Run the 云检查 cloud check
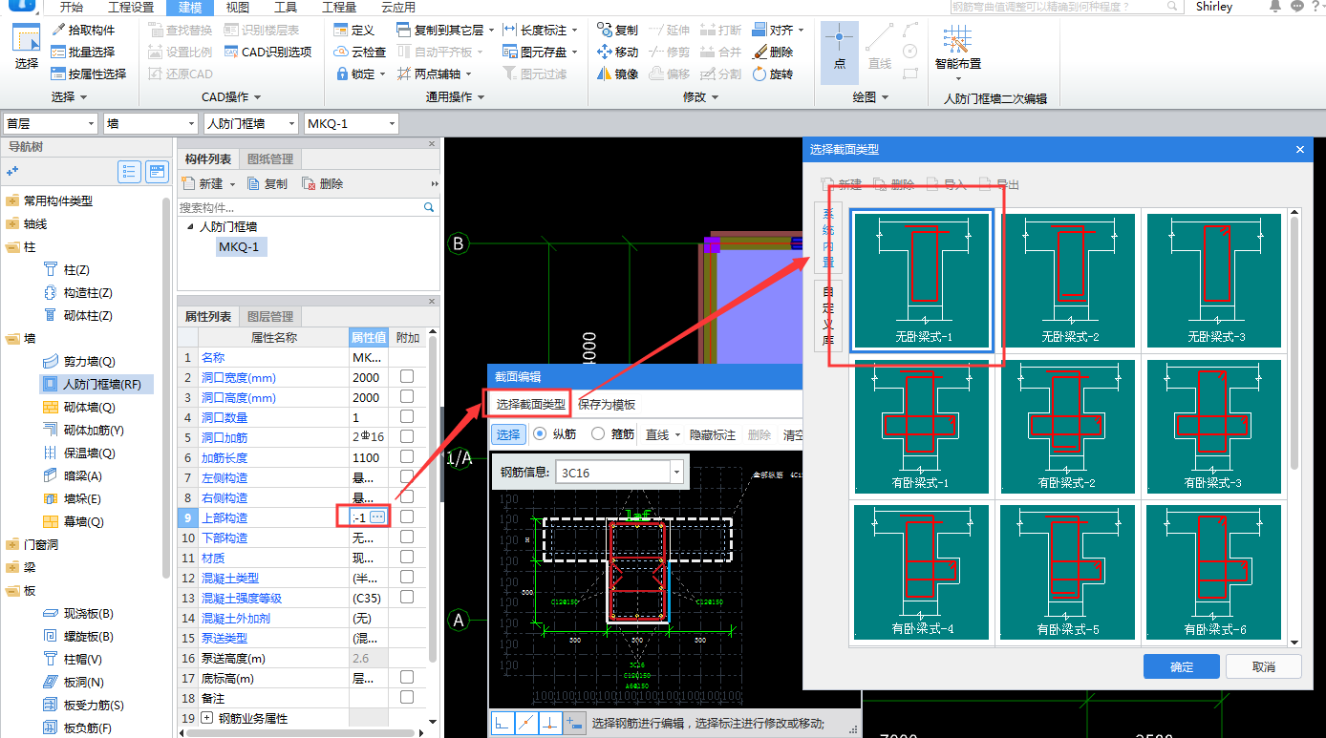The width and height of the screenshot is (1326, 738). coord(360,52)
